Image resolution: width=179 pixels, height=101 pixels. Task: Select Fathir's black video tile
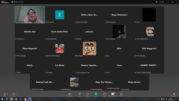coord(149,15)
